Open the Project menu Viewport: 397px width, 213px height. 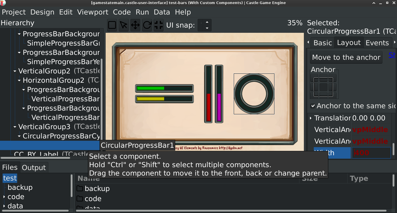pos(14,12)
